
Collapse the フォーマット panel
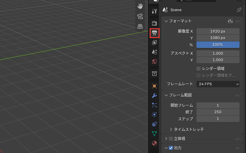[x=166, y=21]
